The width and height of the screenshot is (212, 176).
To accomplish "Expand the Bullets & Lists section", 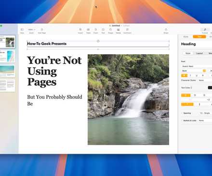I will click(182, 120).
